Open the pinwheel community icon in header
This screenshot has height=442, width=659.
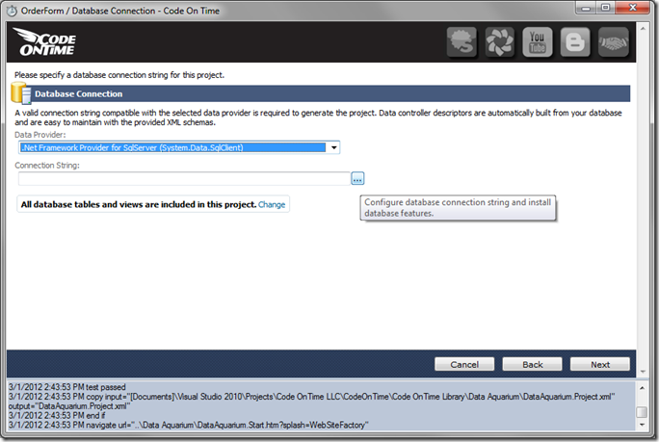click(500, 41)
